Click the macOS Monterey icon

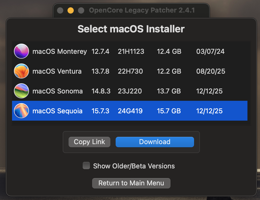click(21, 51)
